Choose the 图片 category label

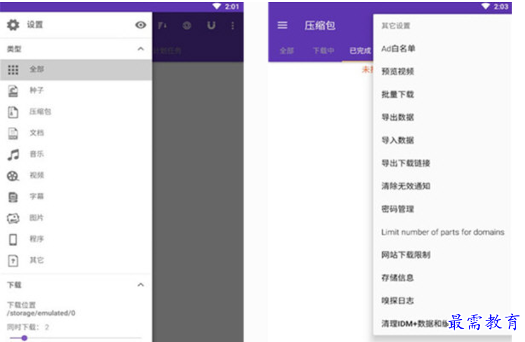[37, 217]
